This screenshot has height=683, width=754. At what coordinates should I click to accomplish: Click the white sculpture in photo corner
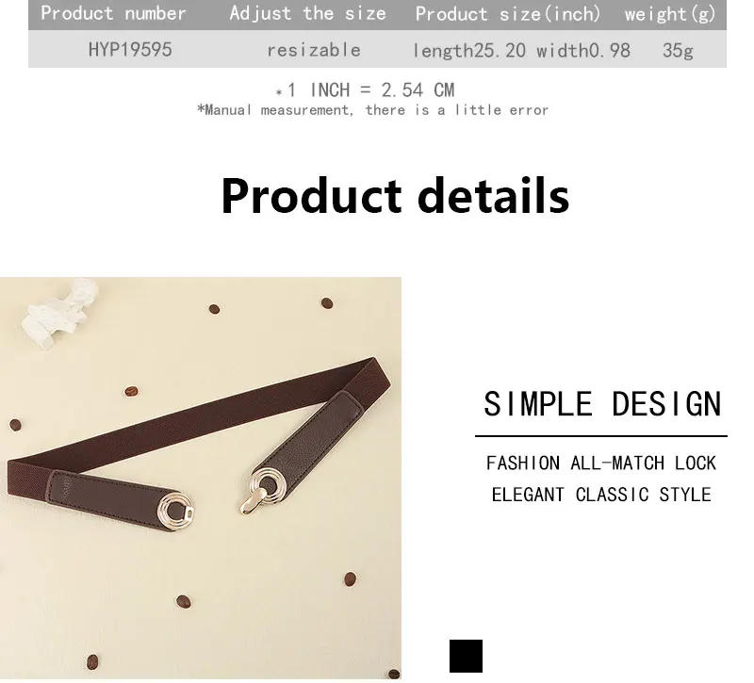click(x=60, y=312)
